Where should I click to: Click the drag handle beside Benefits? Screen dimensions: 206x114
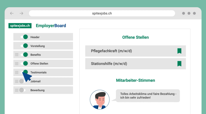click(x=17, y=55)
